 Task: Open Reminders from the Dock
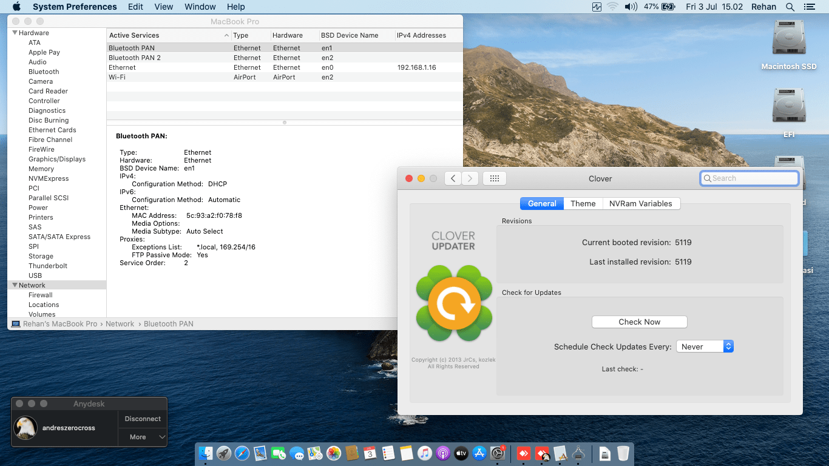coord(388,453)
